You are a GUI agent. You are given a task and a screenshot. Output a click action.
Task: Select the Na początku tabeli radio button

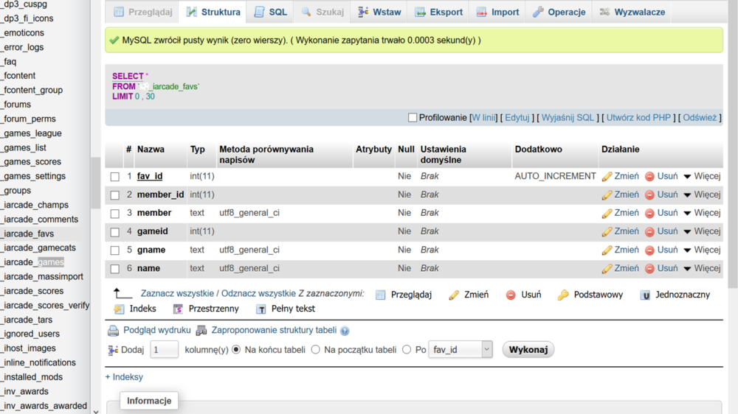[x=316, y=349]
